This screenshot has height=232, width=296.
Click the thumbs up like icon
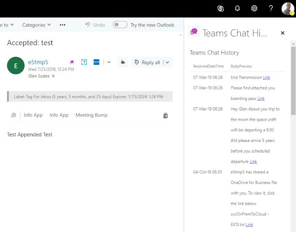point(123,62)
